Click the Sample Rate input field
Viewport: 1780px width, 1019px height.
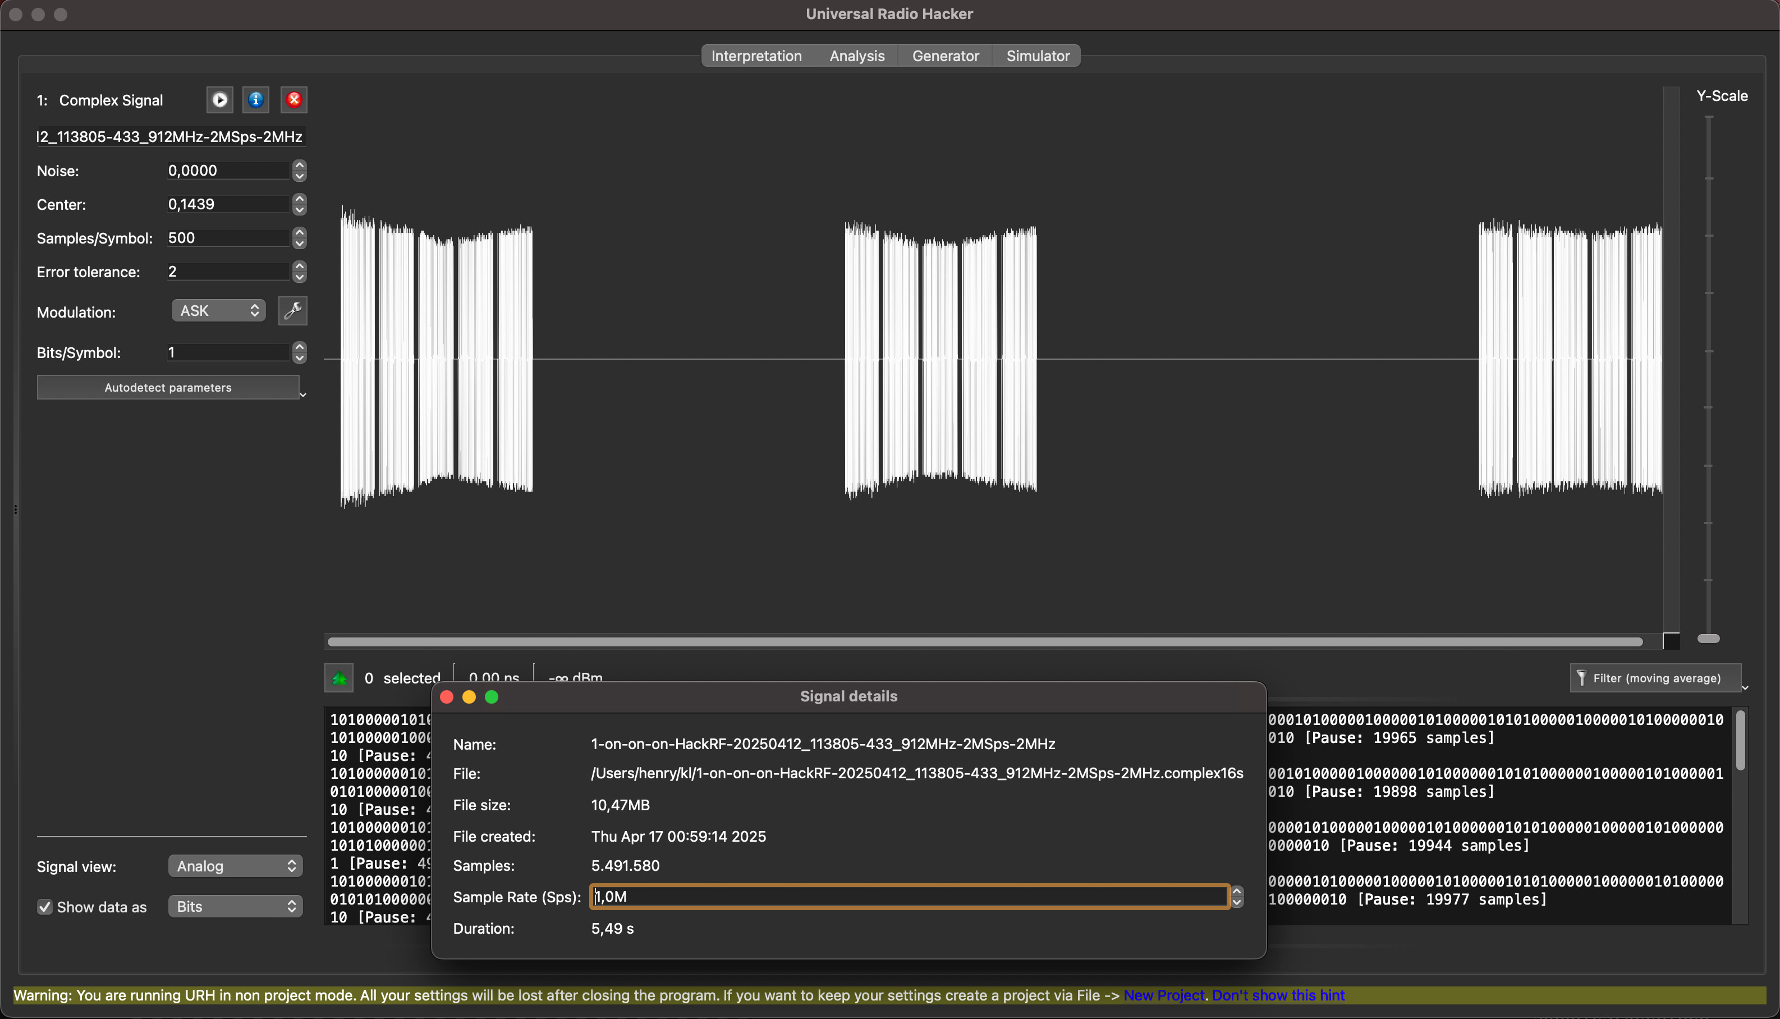point(909,897)
